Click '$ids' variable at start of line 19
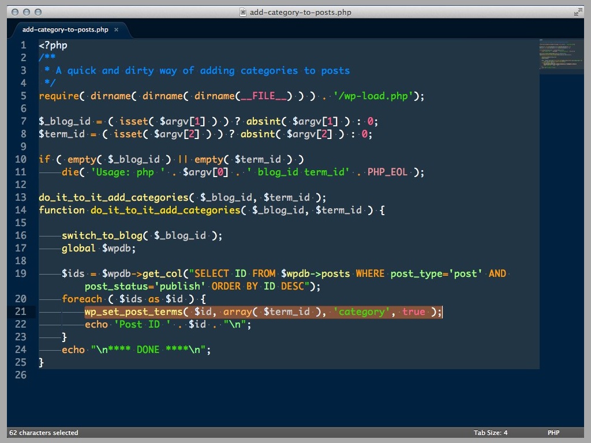Image resolution: width=591 pixels, height=443 pixels. coord(73,273)
